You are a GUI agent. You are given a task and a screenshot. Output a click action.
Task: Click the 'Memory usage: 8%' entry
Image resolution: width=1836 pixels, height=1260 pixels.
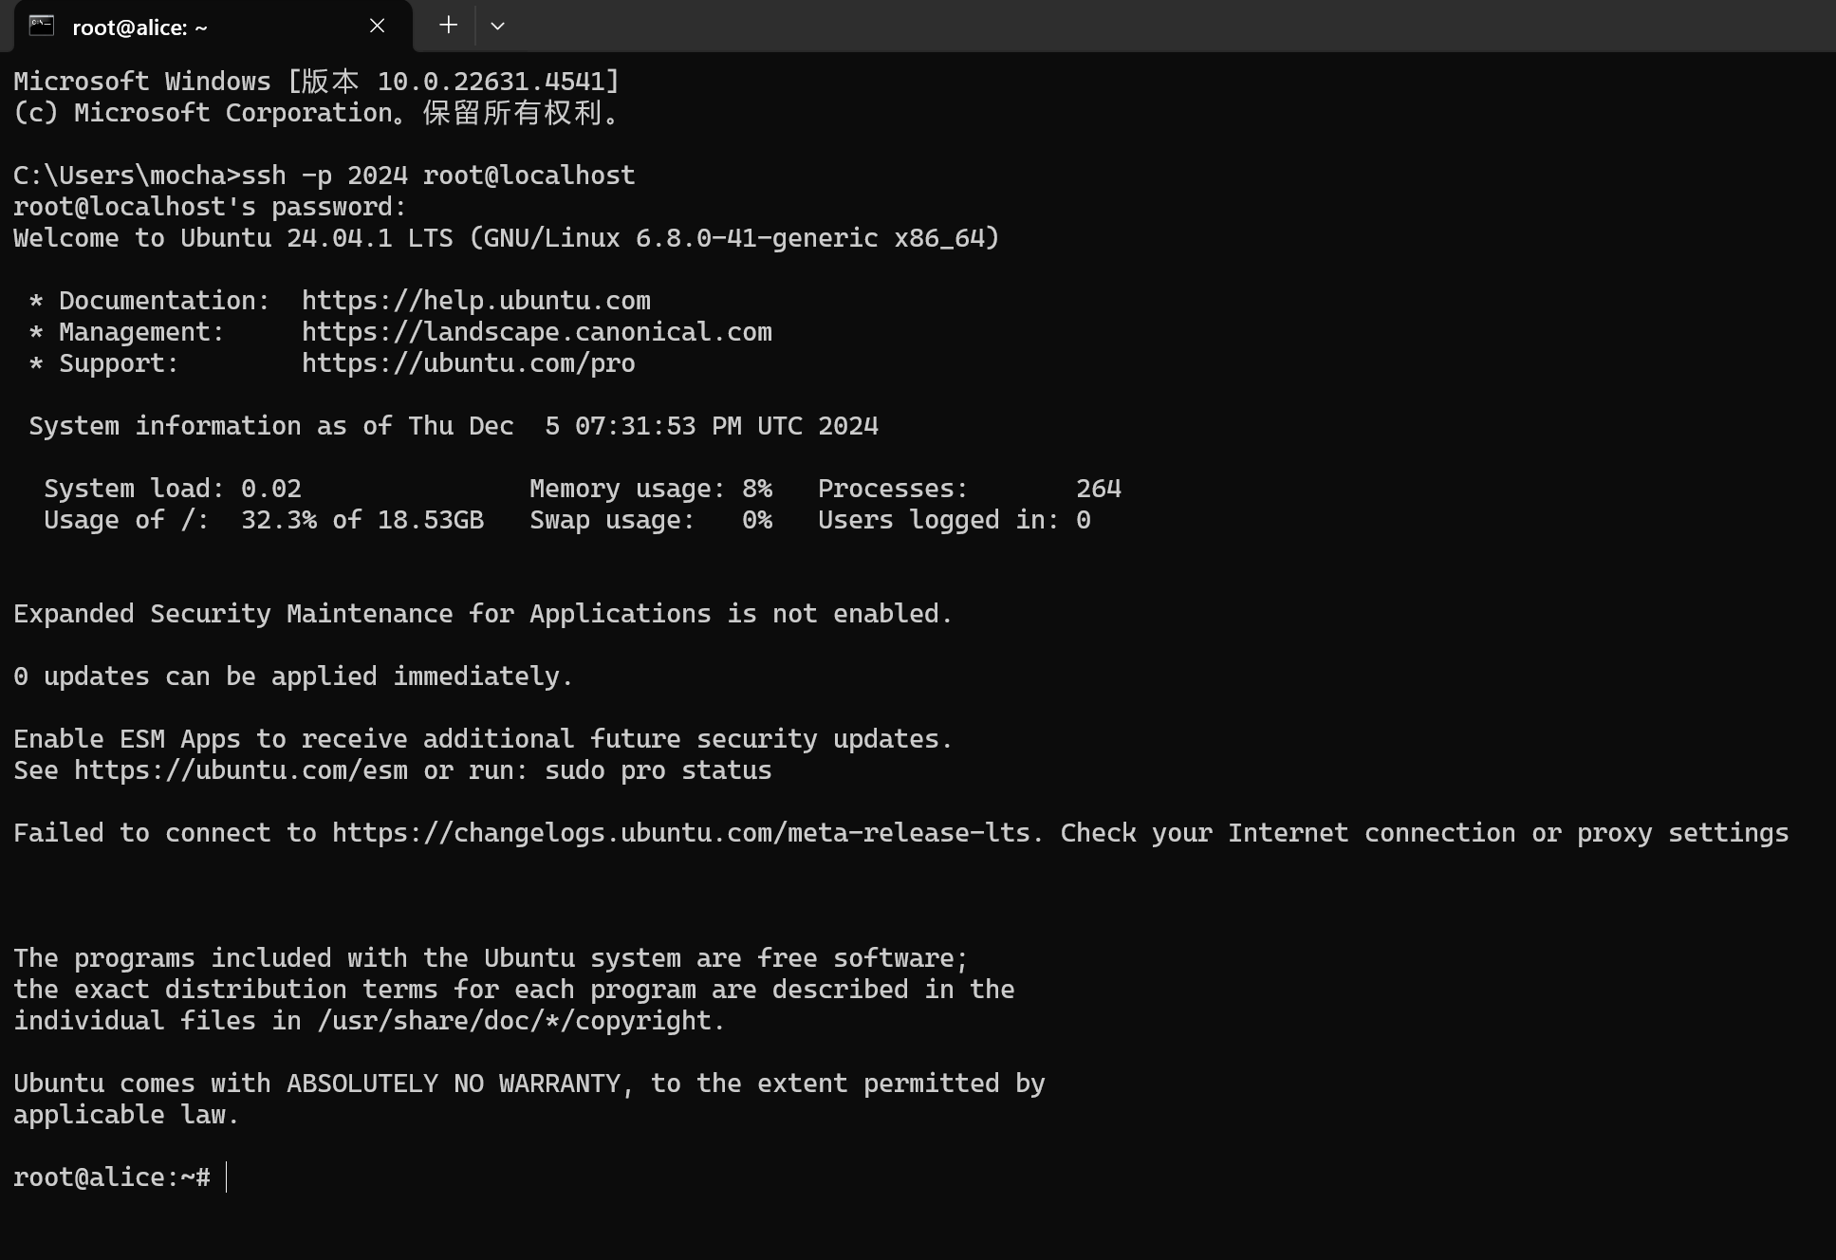[651, 489]
